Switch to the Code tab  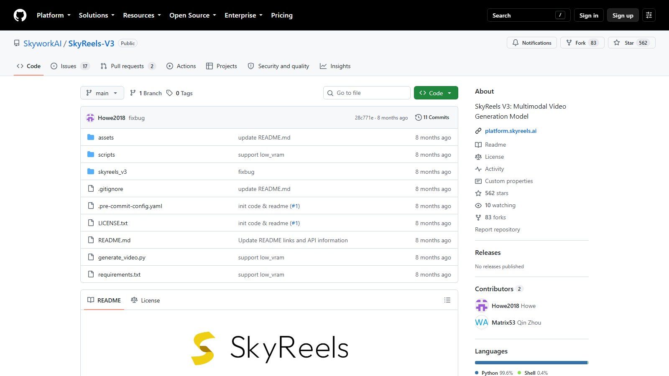[x=28, y=66]
